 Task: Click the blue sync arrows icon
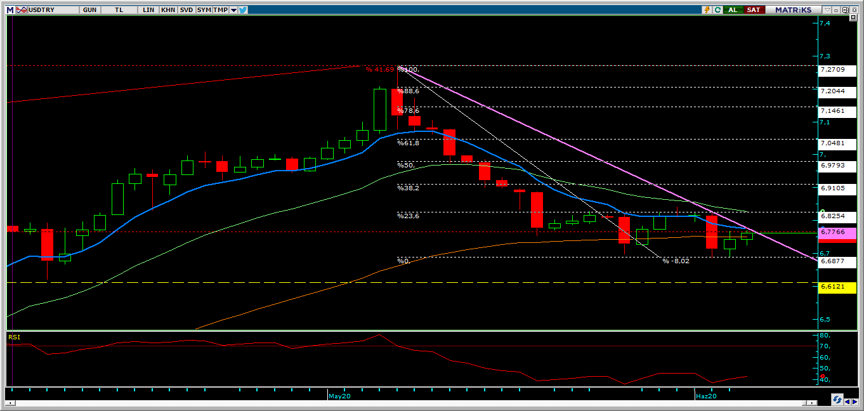pos(837,400)
